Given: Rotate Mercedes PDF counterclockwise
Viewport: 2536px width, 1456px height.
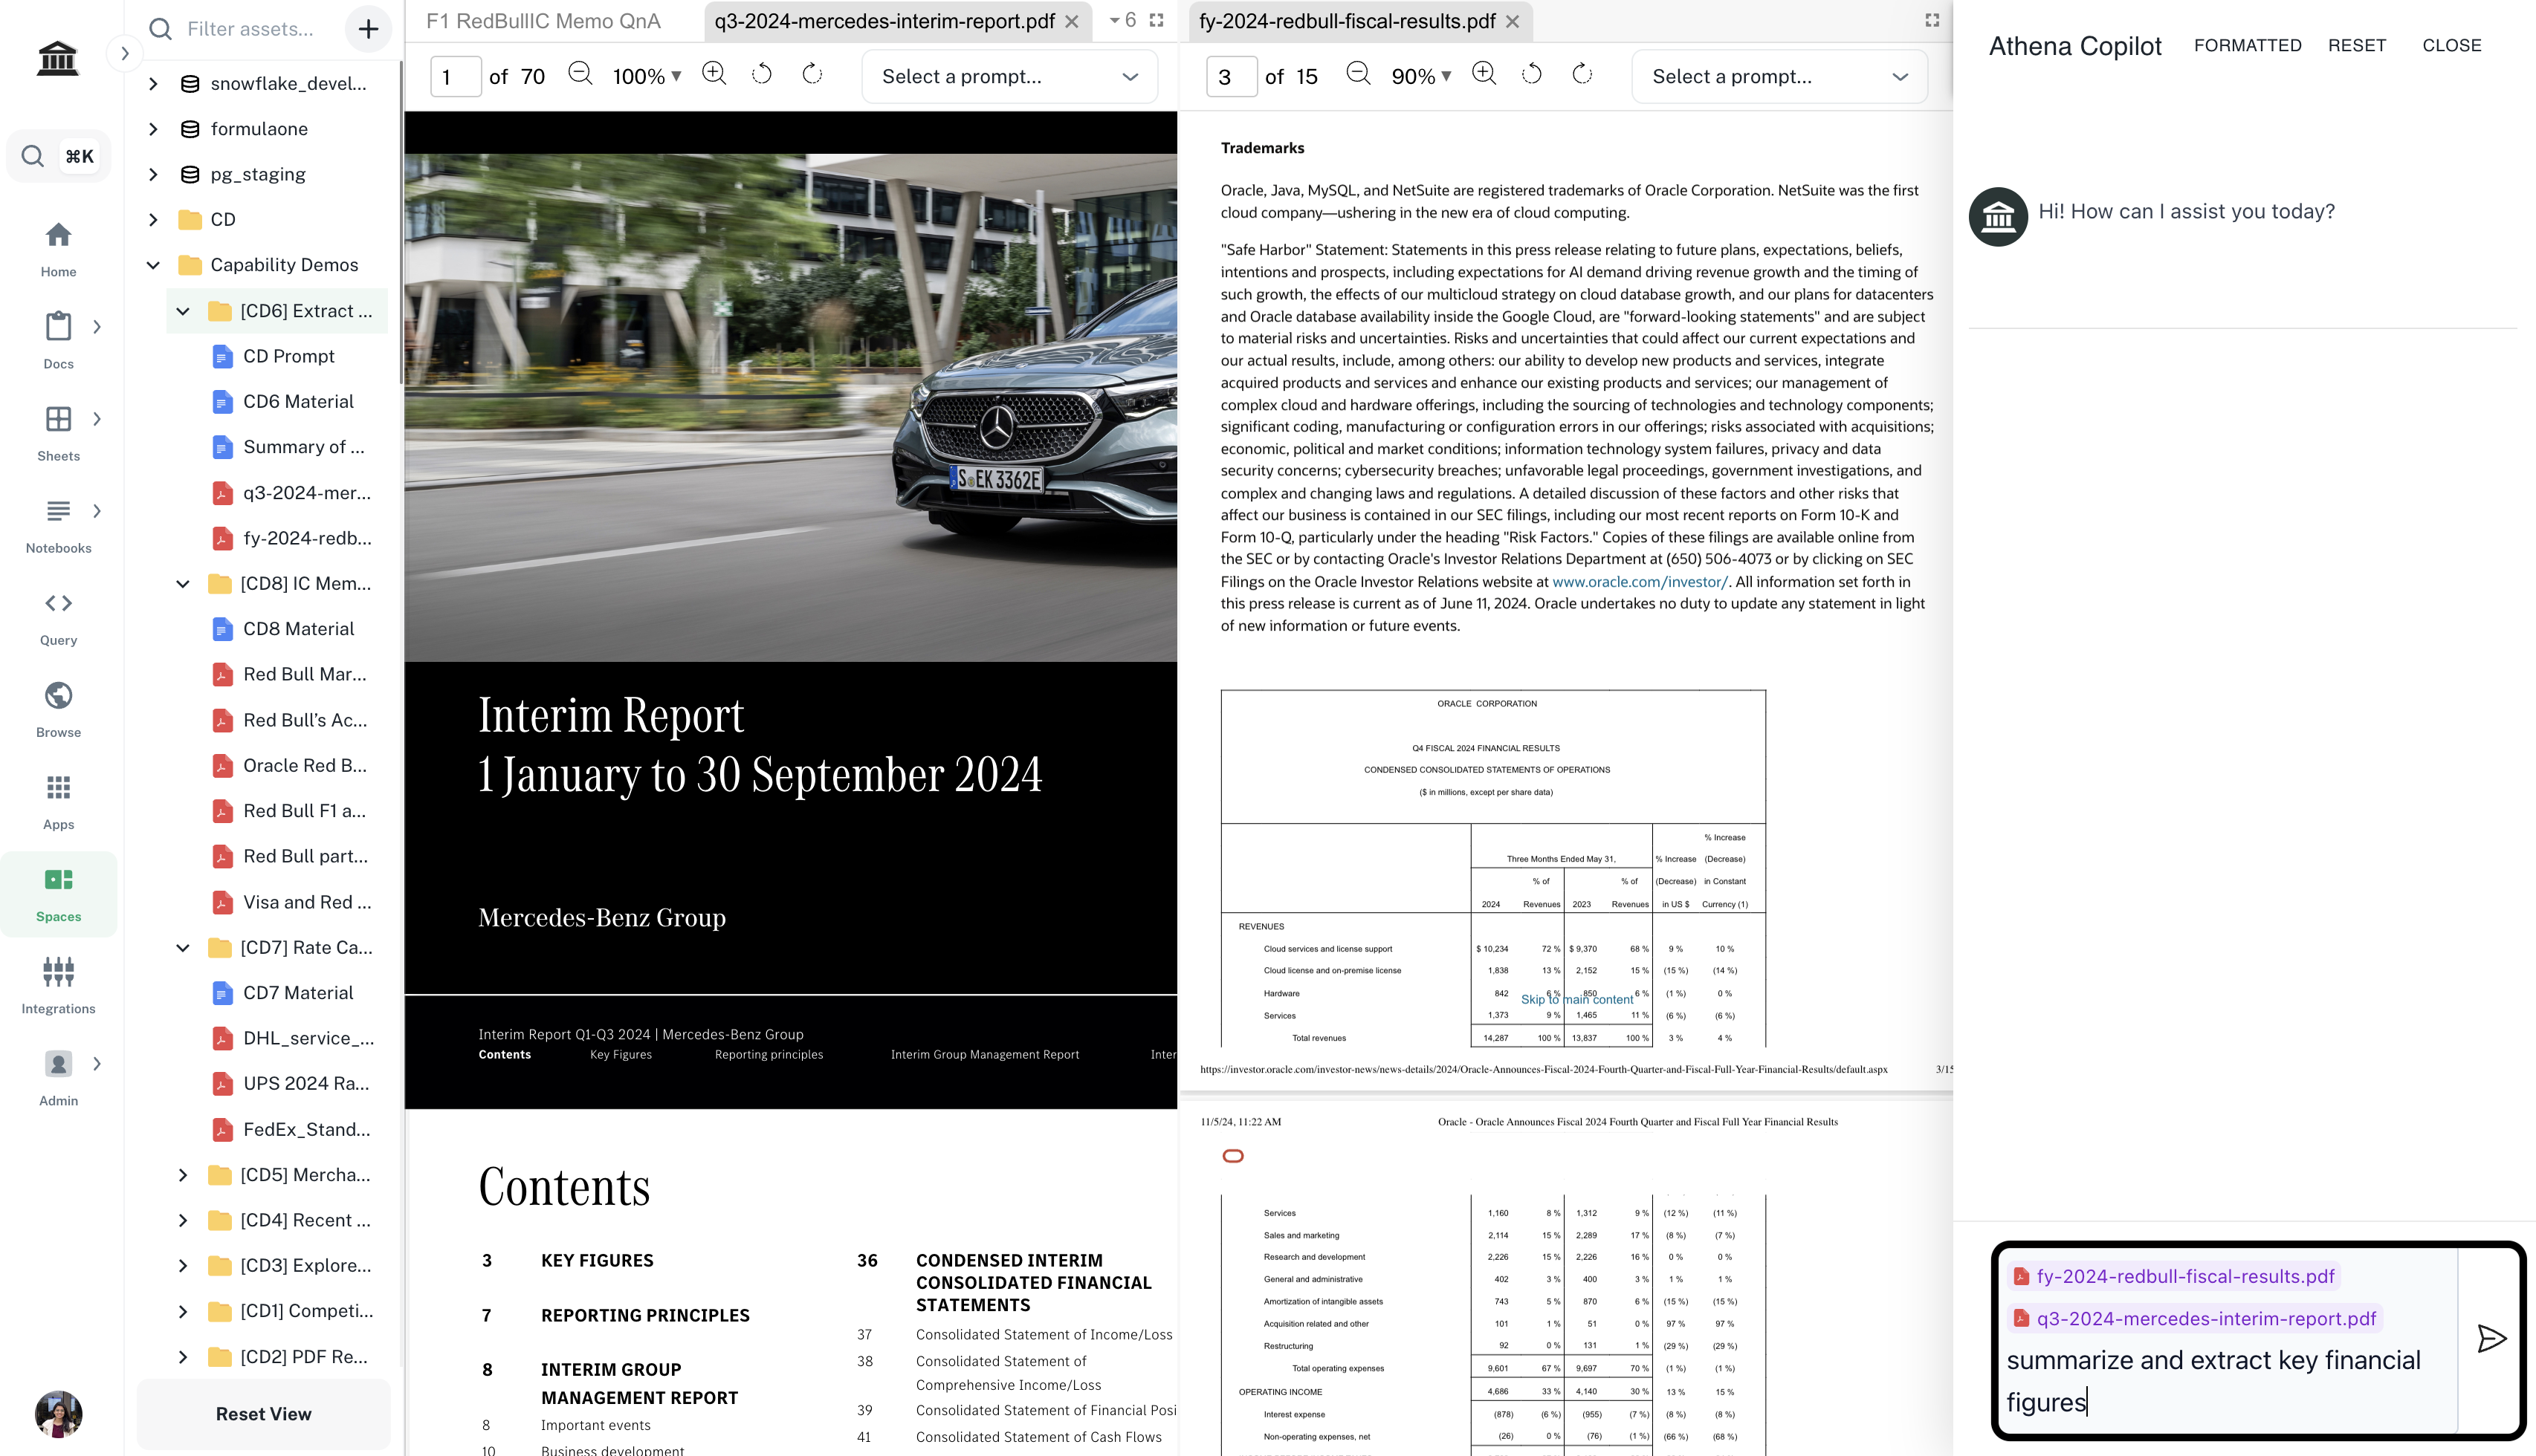Looking at the screenshot, I should [763, 74].
